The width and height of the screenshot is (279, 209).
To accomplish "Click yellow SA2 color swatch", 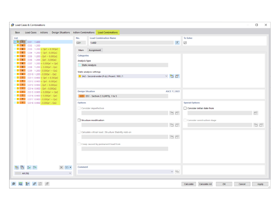I will point(80,76).
